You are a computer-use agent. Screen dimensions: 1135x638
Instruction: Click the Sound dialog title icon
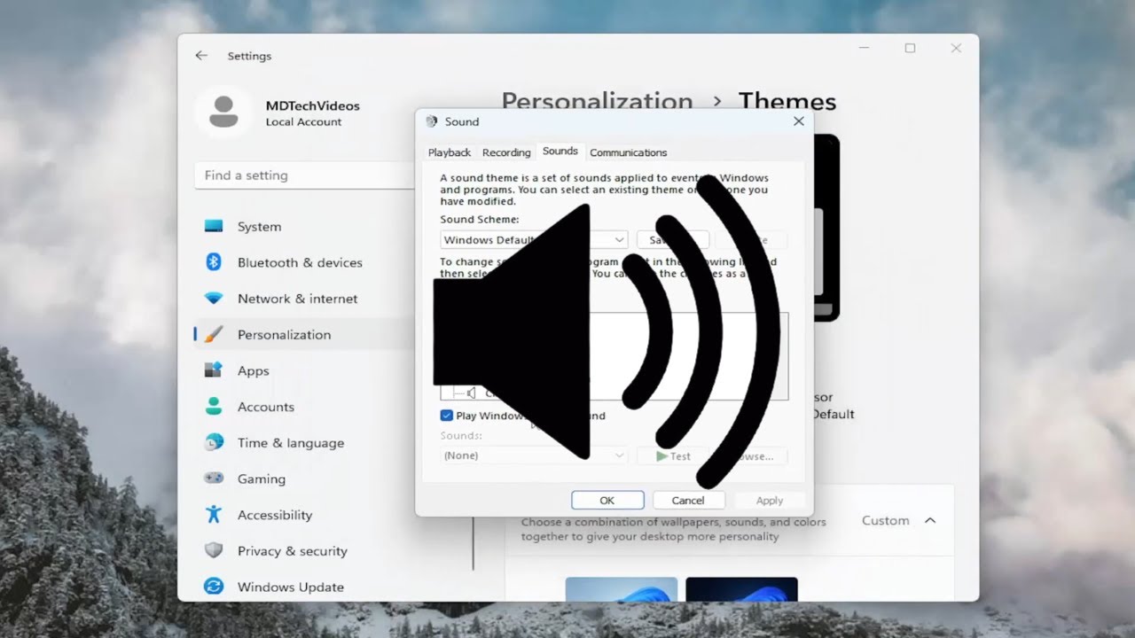432,121
